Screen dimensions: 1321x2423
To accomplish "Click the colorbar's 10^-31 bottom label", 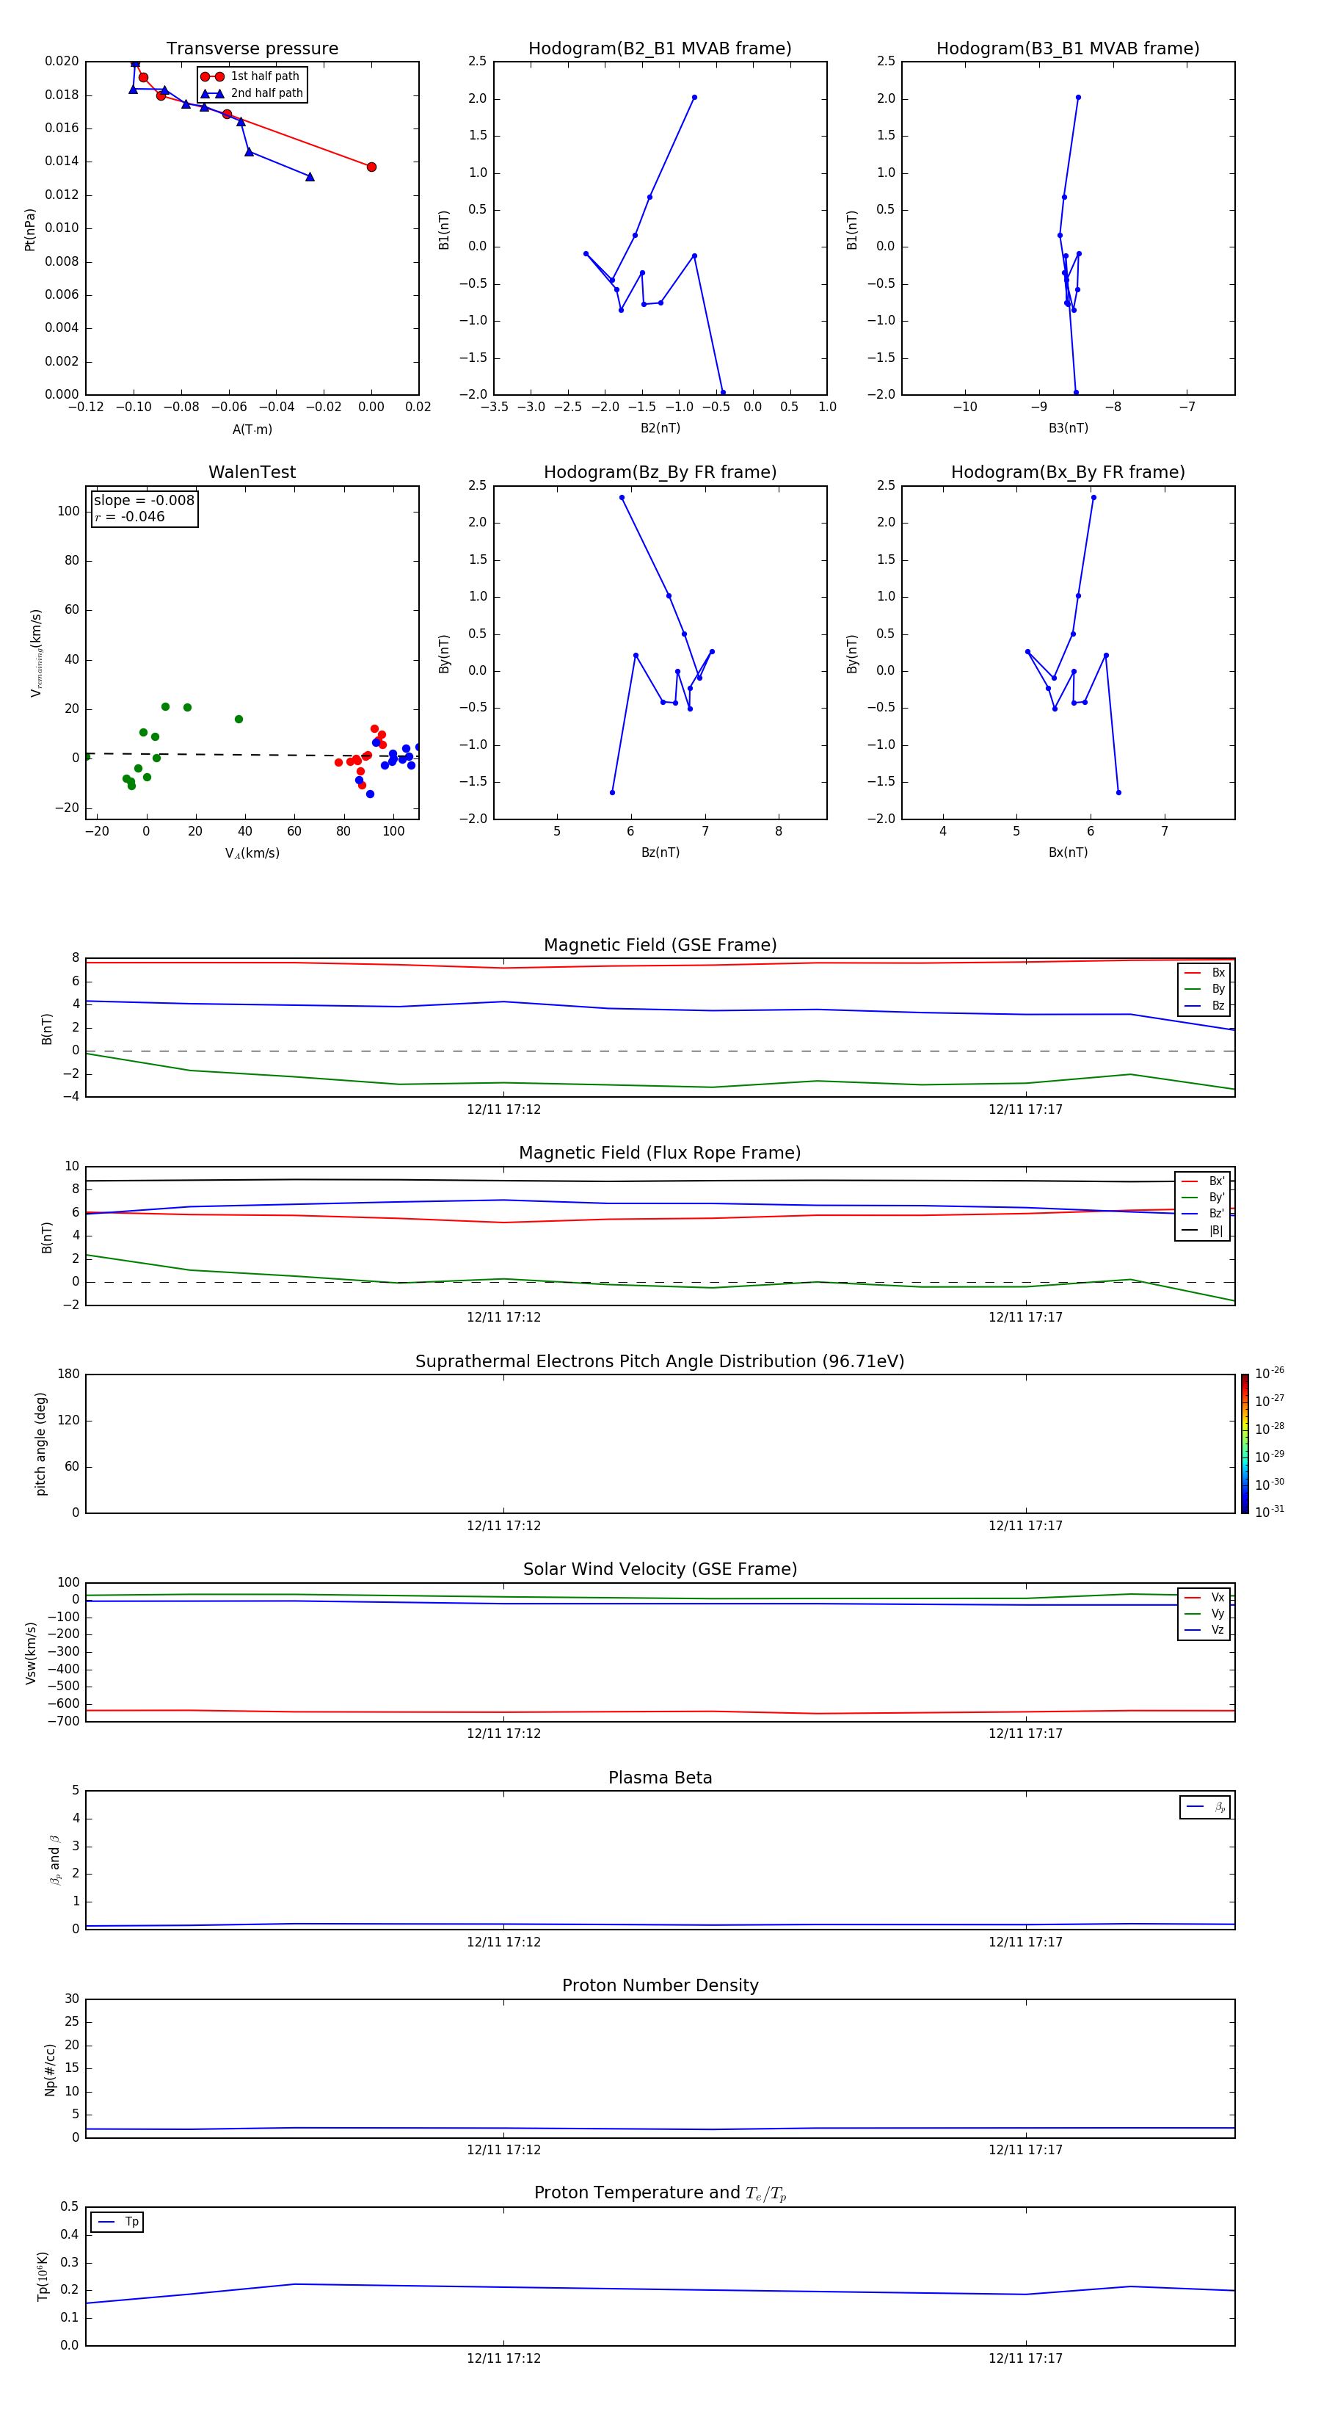I will pyautogui.click(x=1270, y=1512).
